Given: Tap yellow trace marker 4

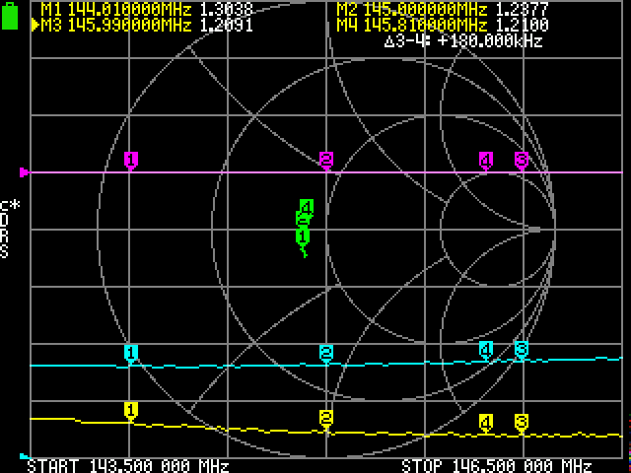Looking at the screenshot, I should 485,422.
